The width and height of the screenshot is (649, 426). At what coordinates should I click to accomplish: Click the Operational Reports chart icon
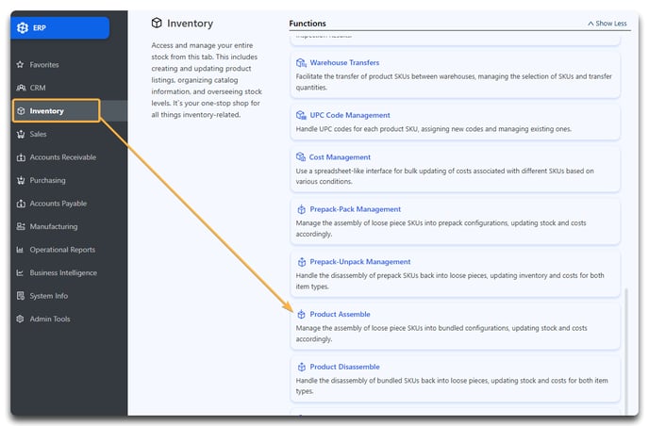coord(20,250)
